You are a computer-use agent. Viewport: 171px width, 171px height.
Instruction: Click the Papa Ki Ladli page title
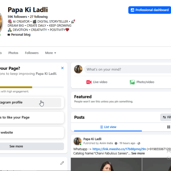[x=28, y=10]
